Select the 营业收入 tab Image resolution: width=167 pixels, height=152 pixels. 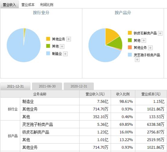click(x=10, y=5)
